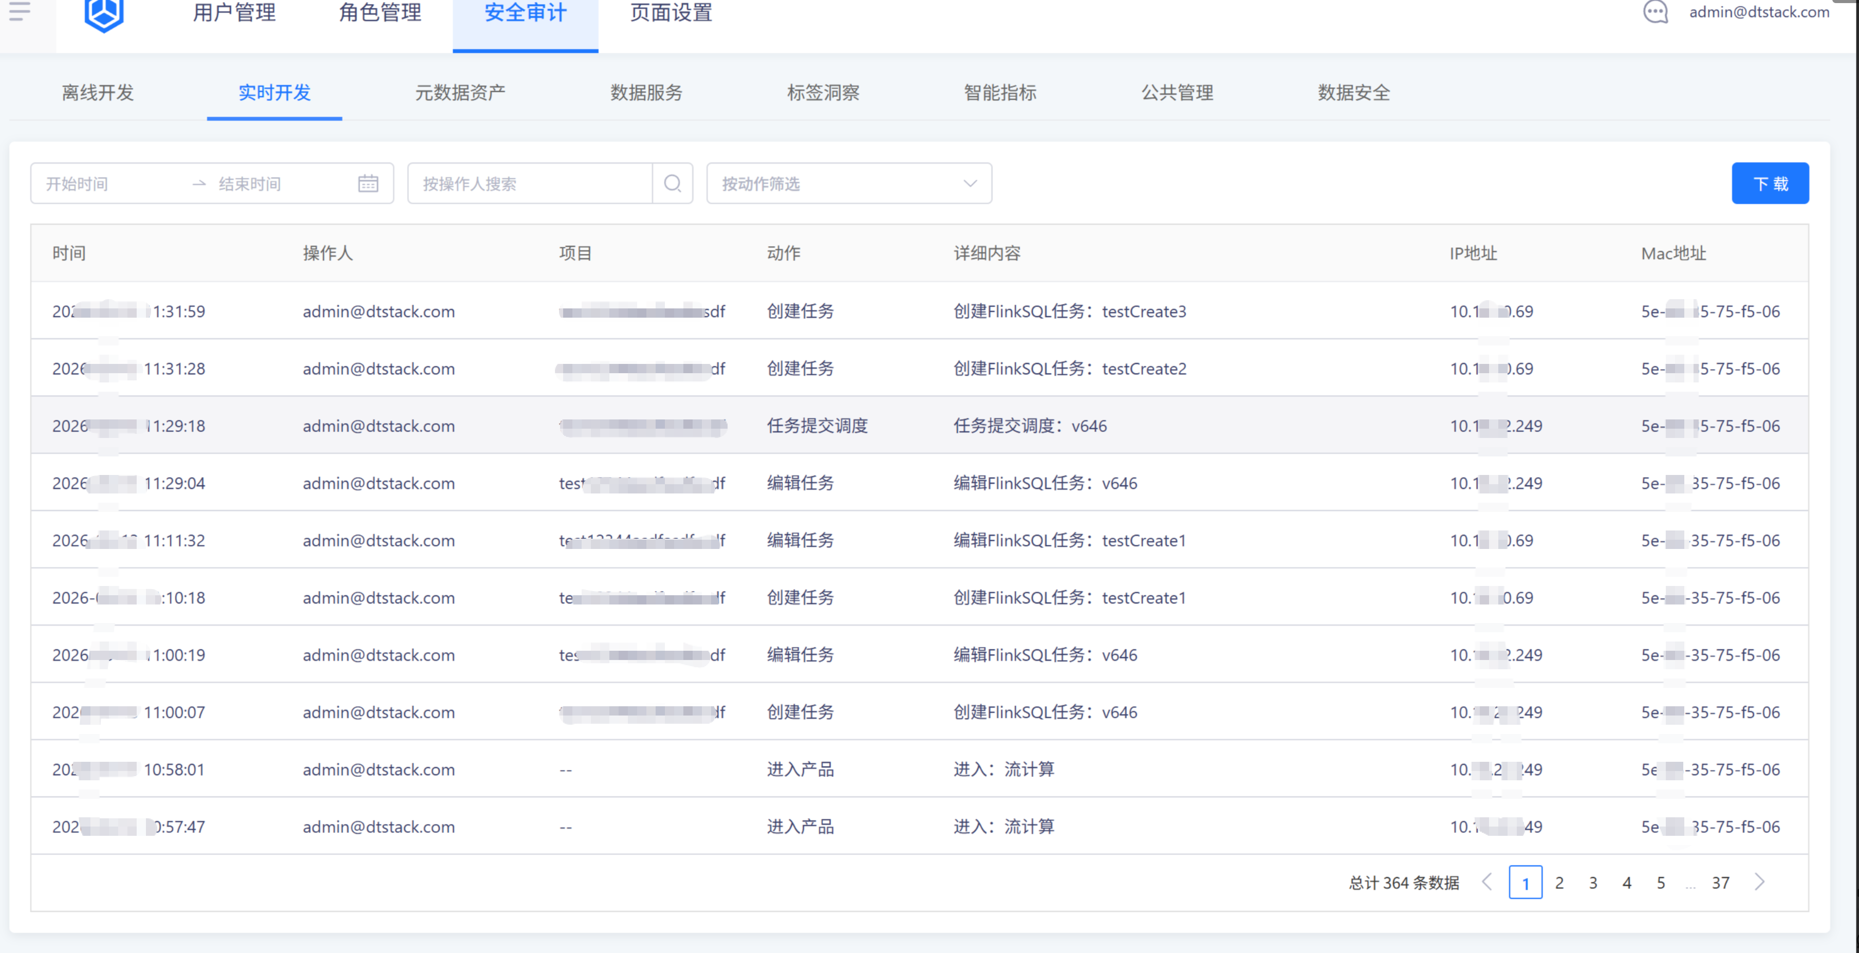
Task: Click operator in the 11:31:28 row
Action: click(379, 368)
